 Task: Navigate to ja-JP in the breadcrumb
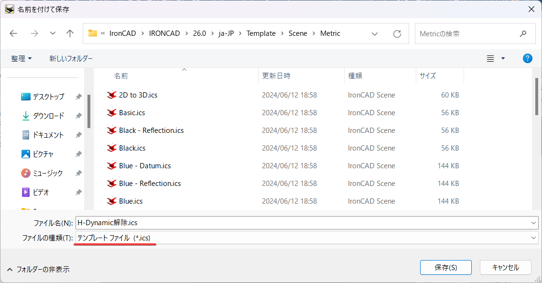[x=226, y=33]
